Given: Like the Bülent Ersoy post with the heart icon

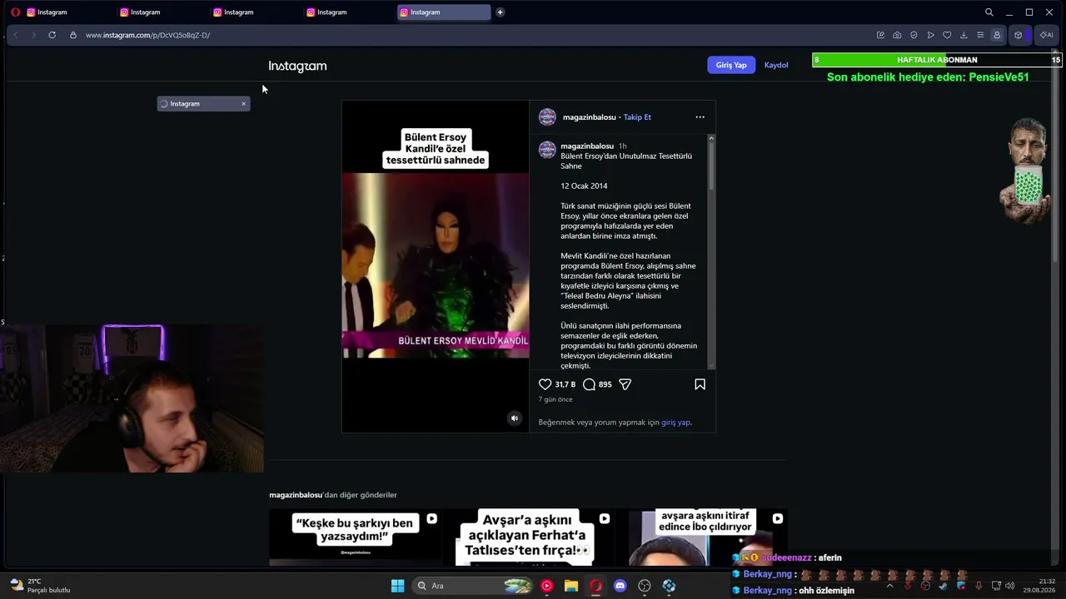Looking at the screenshot, I should [x=545, y=384].
